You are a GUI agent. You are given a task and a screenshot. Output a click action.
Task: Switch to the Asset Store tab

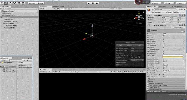coord(58,7)
